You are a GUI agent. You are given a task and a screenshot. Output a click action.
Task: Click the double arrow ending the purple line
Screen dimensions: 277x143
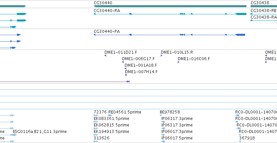pos(128,82)
